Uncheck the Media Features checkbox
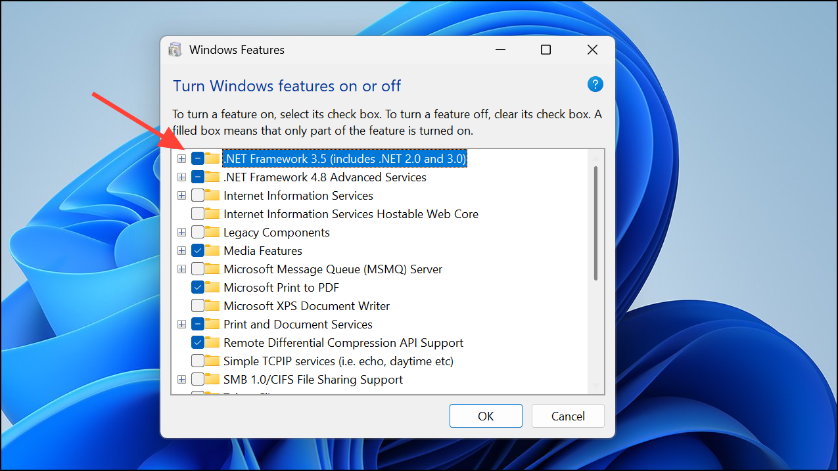838x471 pixels. pyautogui.click(x=197, y=250)
